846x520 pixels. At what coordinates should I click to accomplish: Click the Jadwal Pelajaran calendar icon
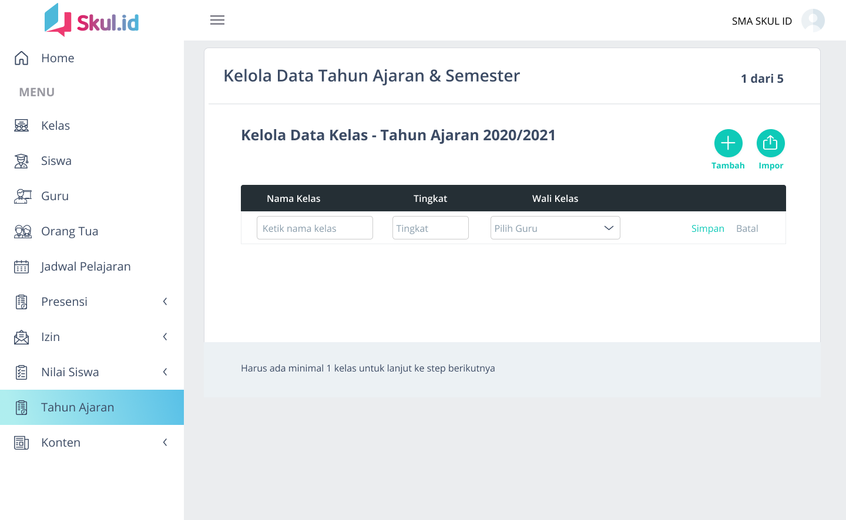click(22, 266)
